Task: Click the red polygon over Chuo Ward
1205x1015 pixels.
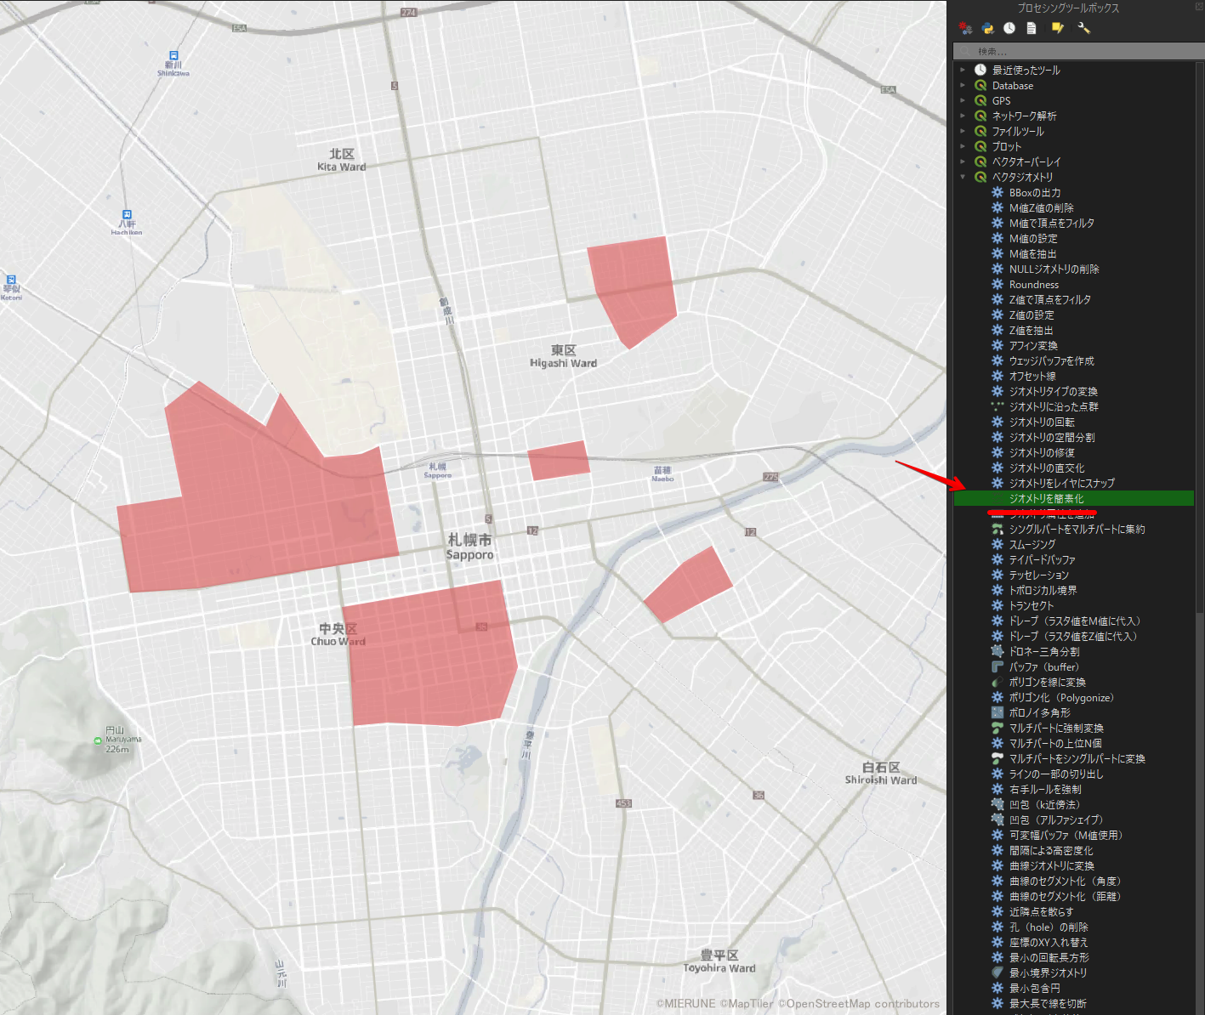Action: click(x=429, y=653)
